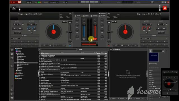Select the deck A indicator
179x101 pixels.
(x=14, y=8)
